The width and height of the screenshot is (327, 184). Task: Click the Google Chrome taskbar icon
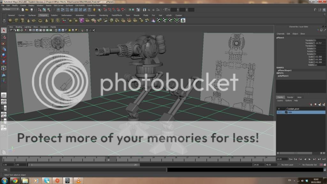click(15, 181)
